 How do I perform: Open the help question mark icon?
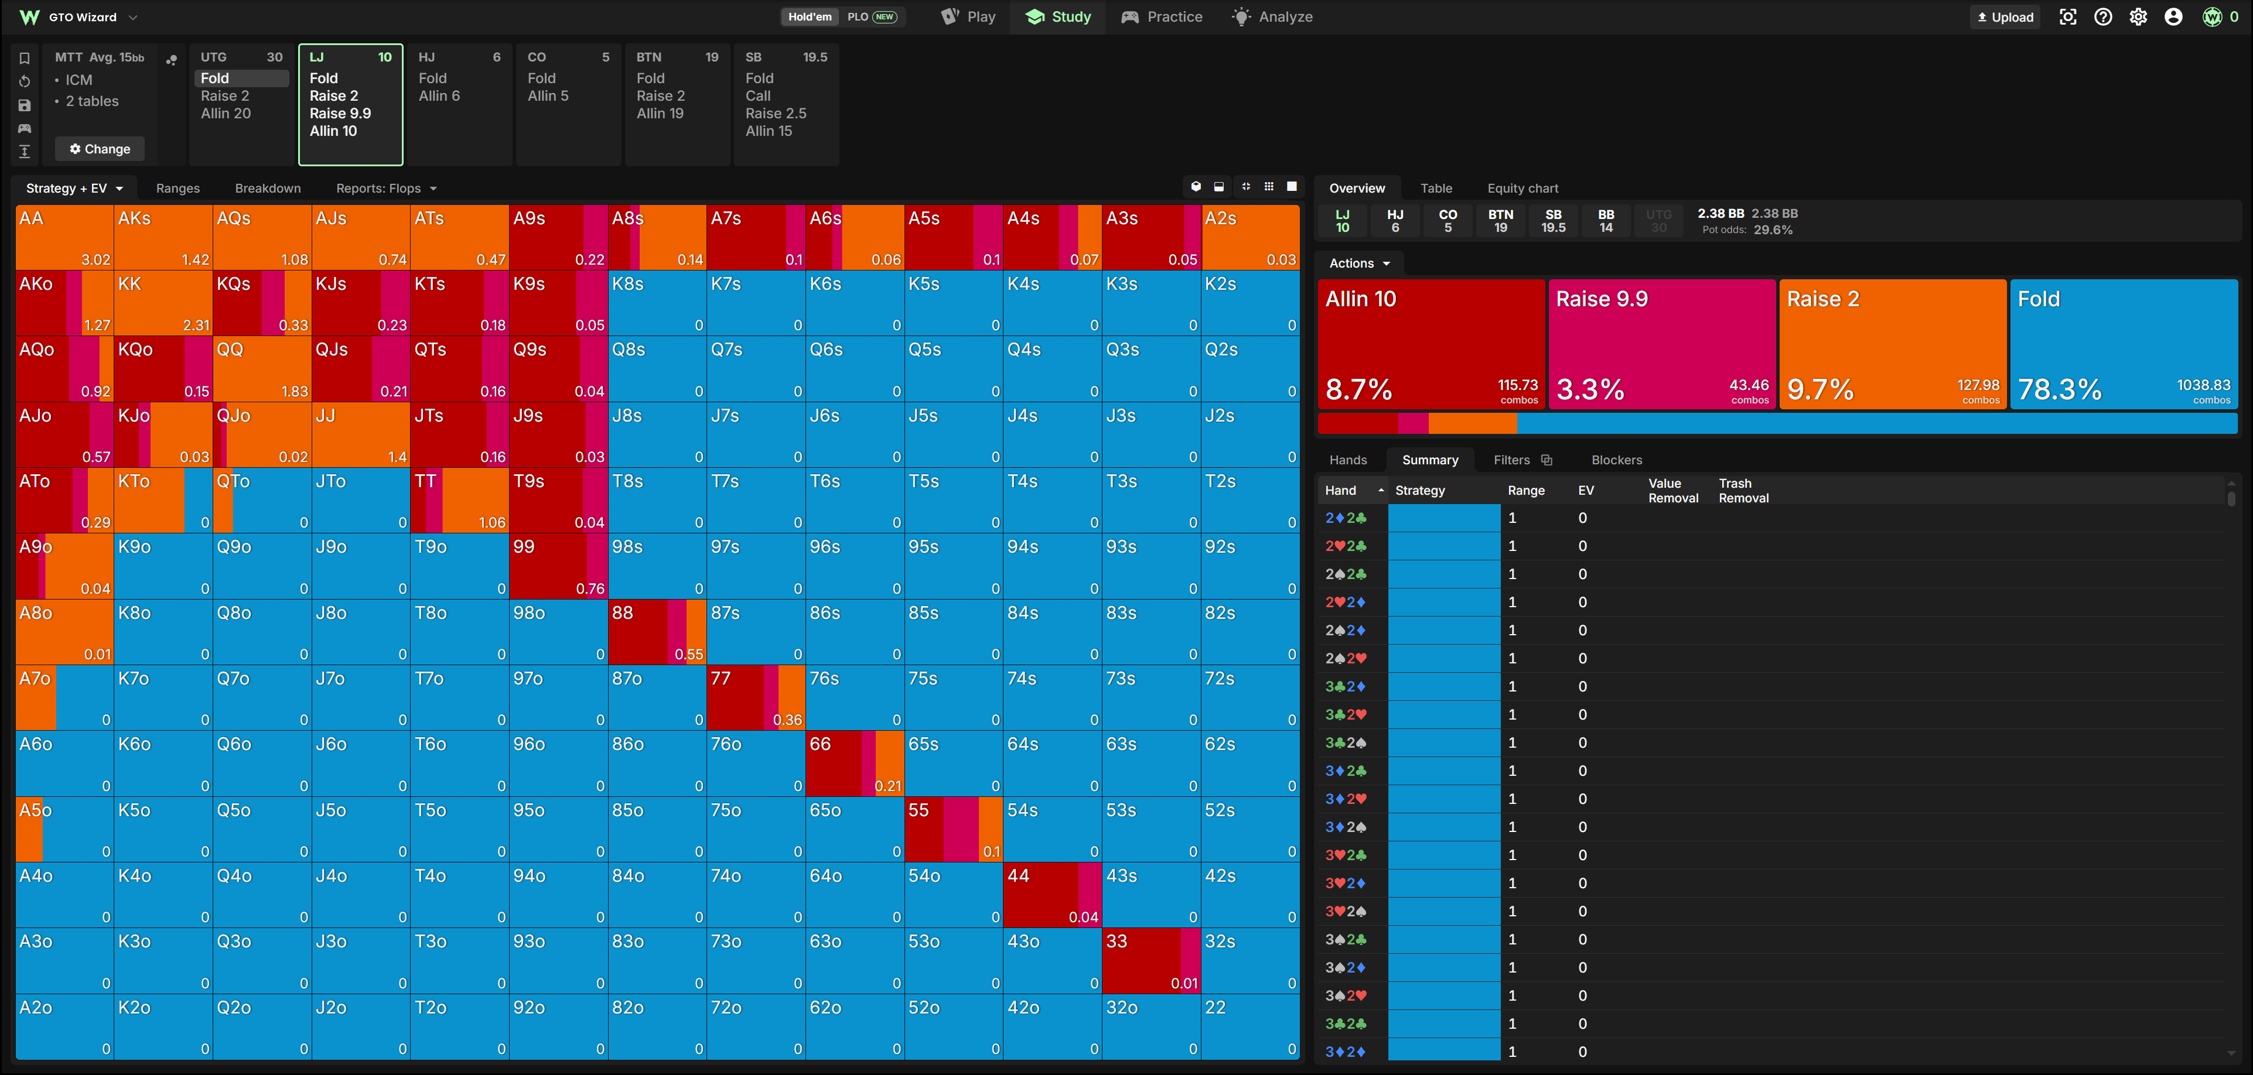point(2102,16)
